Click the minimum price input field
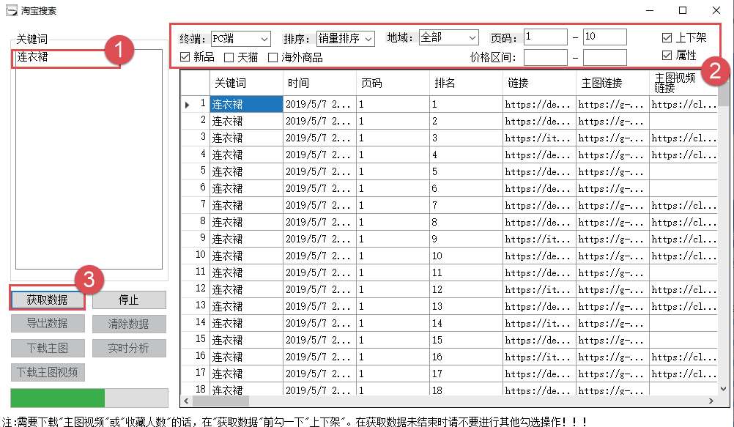The height and width of the screenshot is (427, 734). 546,58
